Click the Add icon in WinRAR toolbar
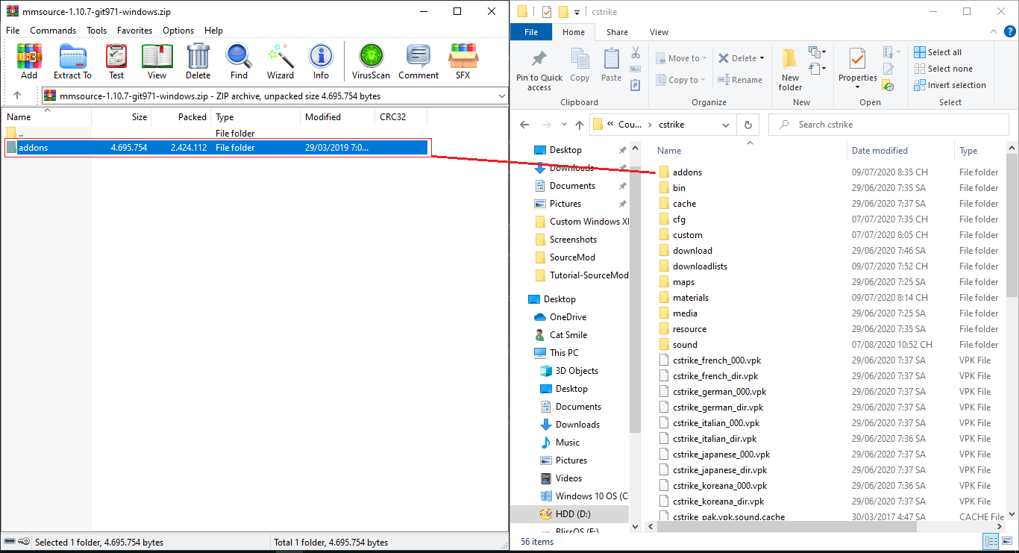Viewport: 1019px width, 553px height. click(29, 61)
